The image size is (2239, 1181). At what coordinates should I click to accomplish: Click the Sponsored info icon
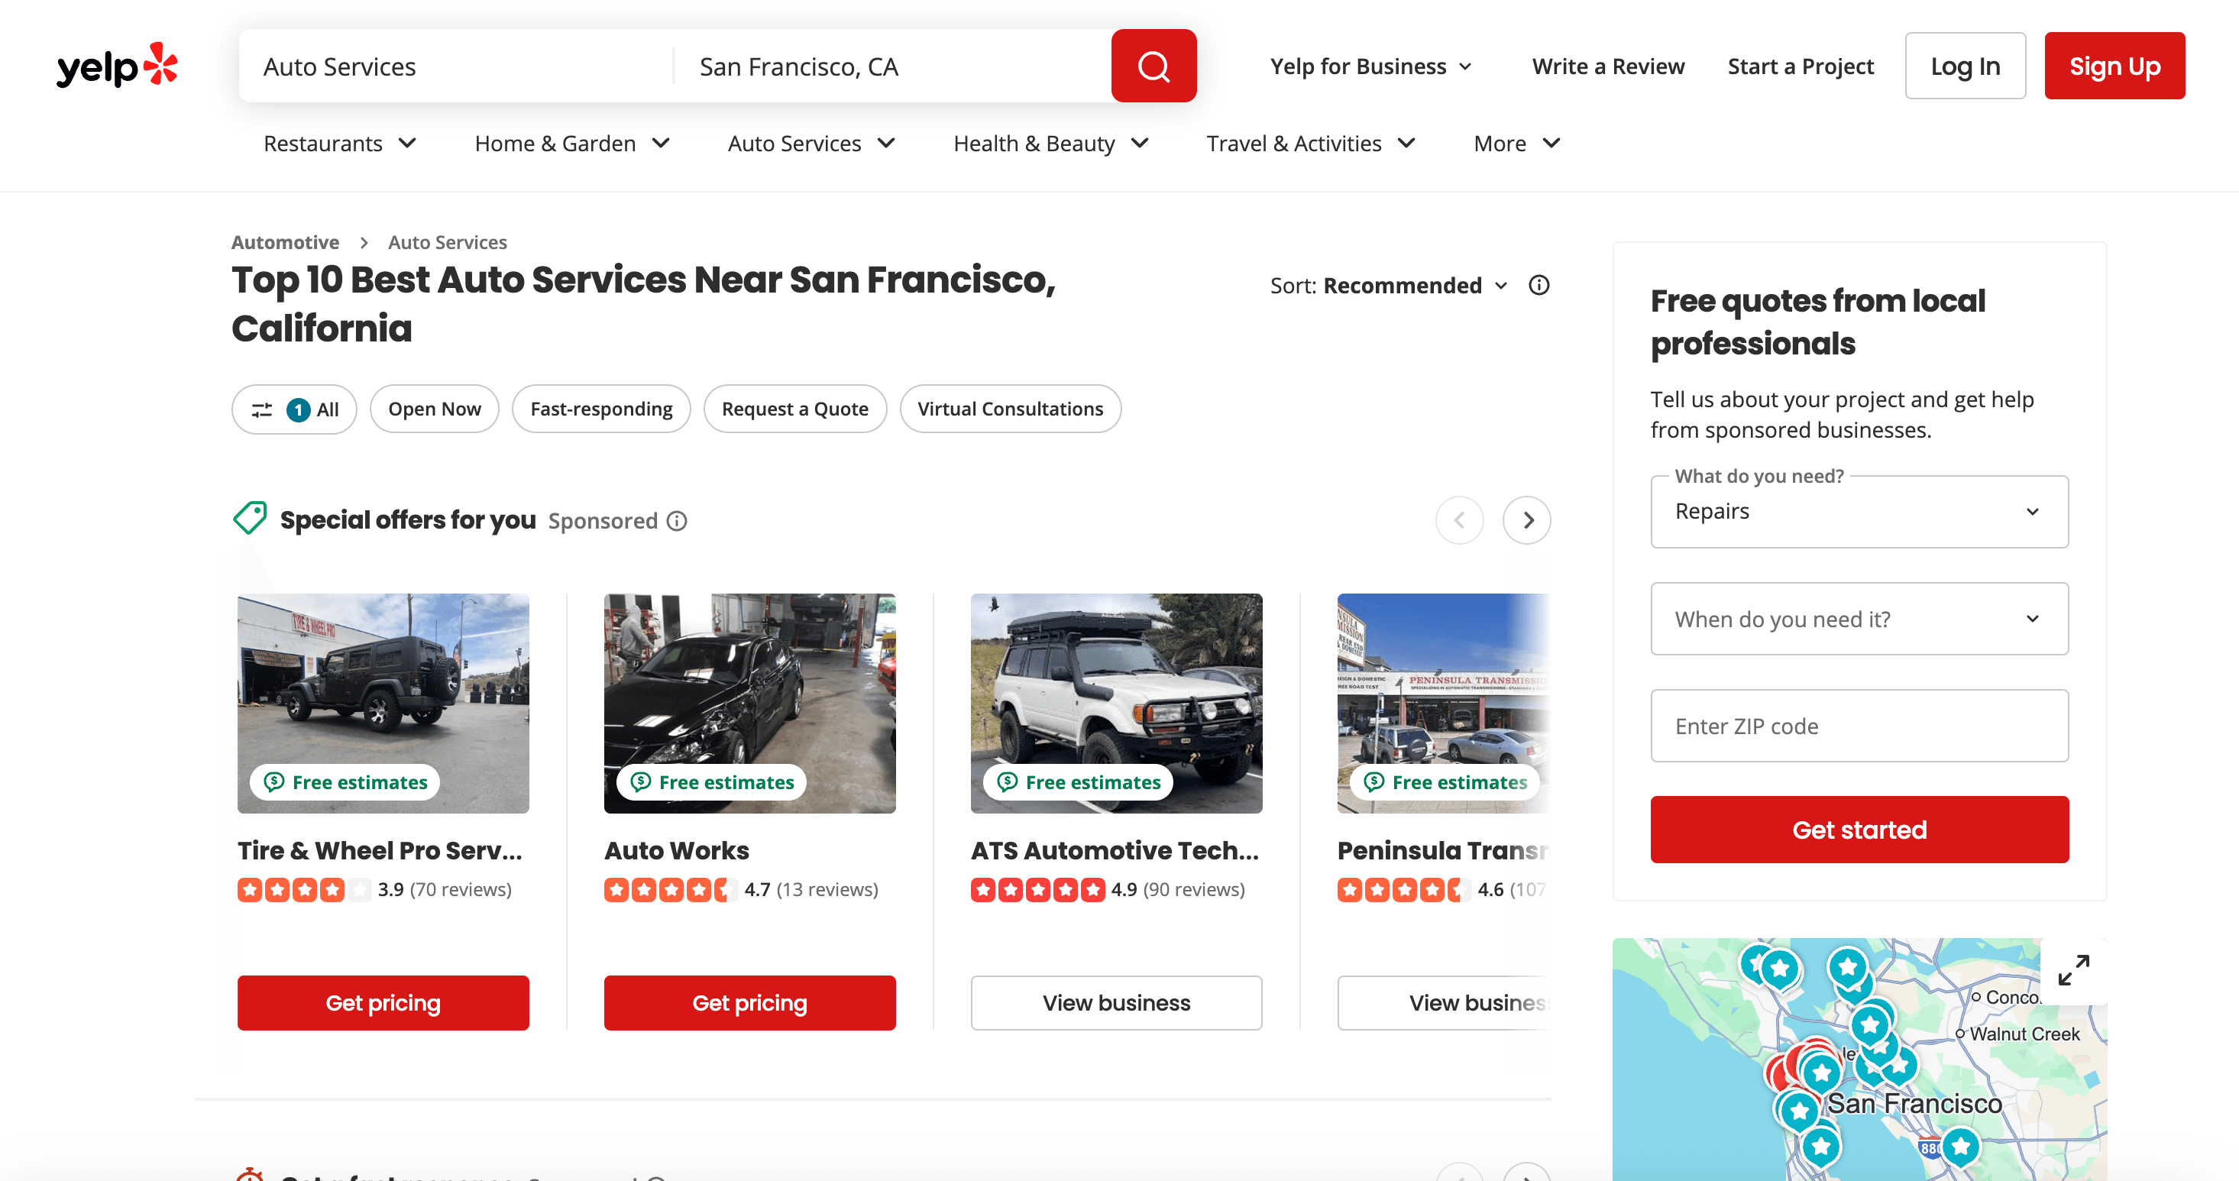(677, 520)
